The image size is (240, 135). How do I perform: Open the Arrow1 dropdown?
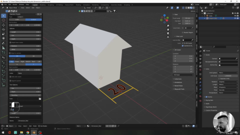[29, 106]
